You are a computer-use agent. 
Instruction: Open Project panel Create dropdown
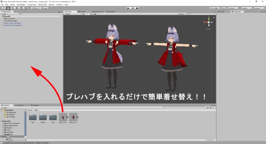(4, 108)
